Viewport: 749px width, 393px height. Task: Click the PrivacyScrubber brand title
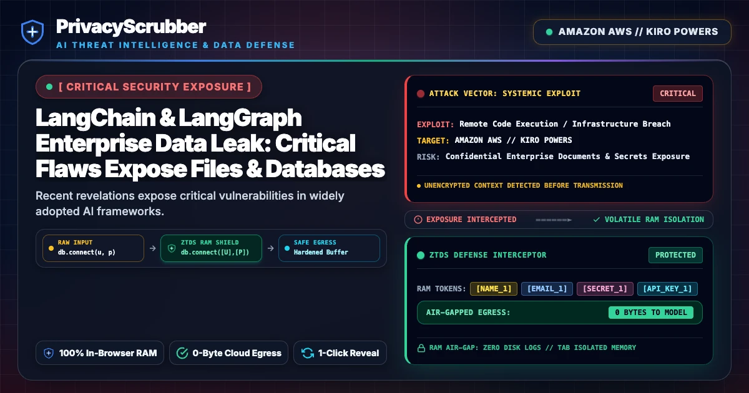pos(131,26)
